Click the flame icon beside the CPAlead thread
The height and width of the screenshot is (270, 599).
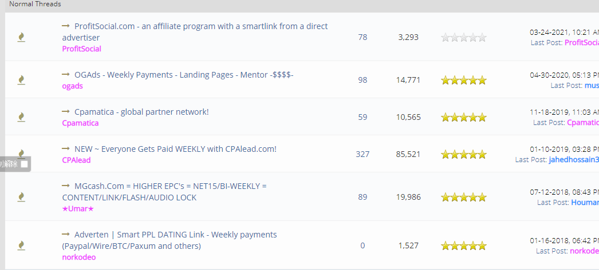(x=21, y=153)
